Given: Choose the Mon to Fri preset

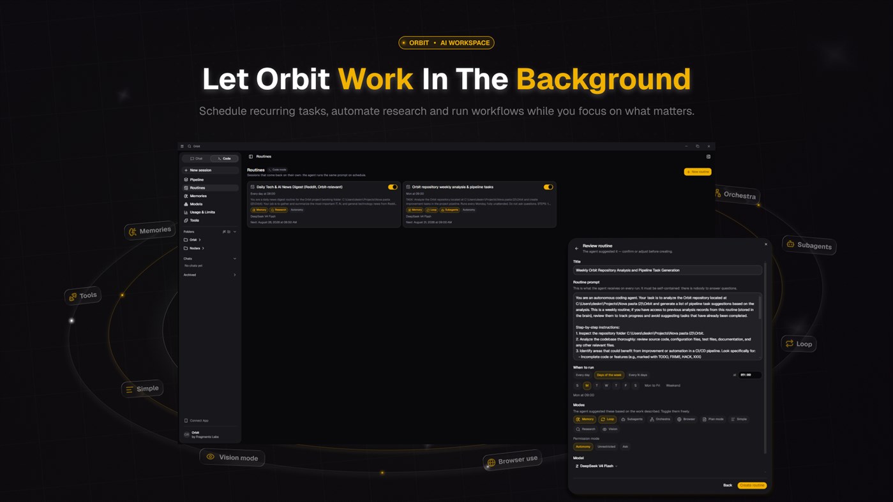Looking at the screenshot, I should click(652, 385).
